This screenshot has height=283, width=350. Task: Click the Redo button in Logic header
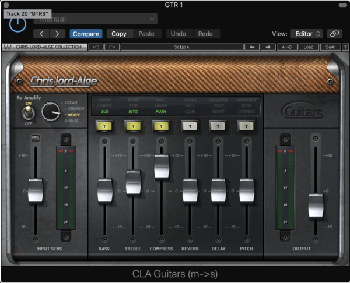click(x=205, y=34)
